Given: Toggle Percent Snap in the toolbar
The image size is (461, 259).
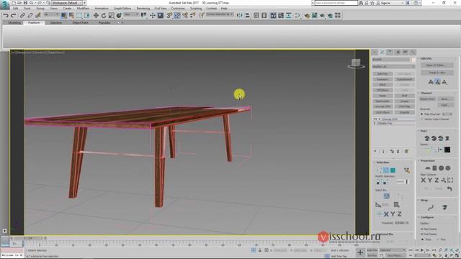Looking at the screenshot, I should pyautogui.click(x=185, y=16).
